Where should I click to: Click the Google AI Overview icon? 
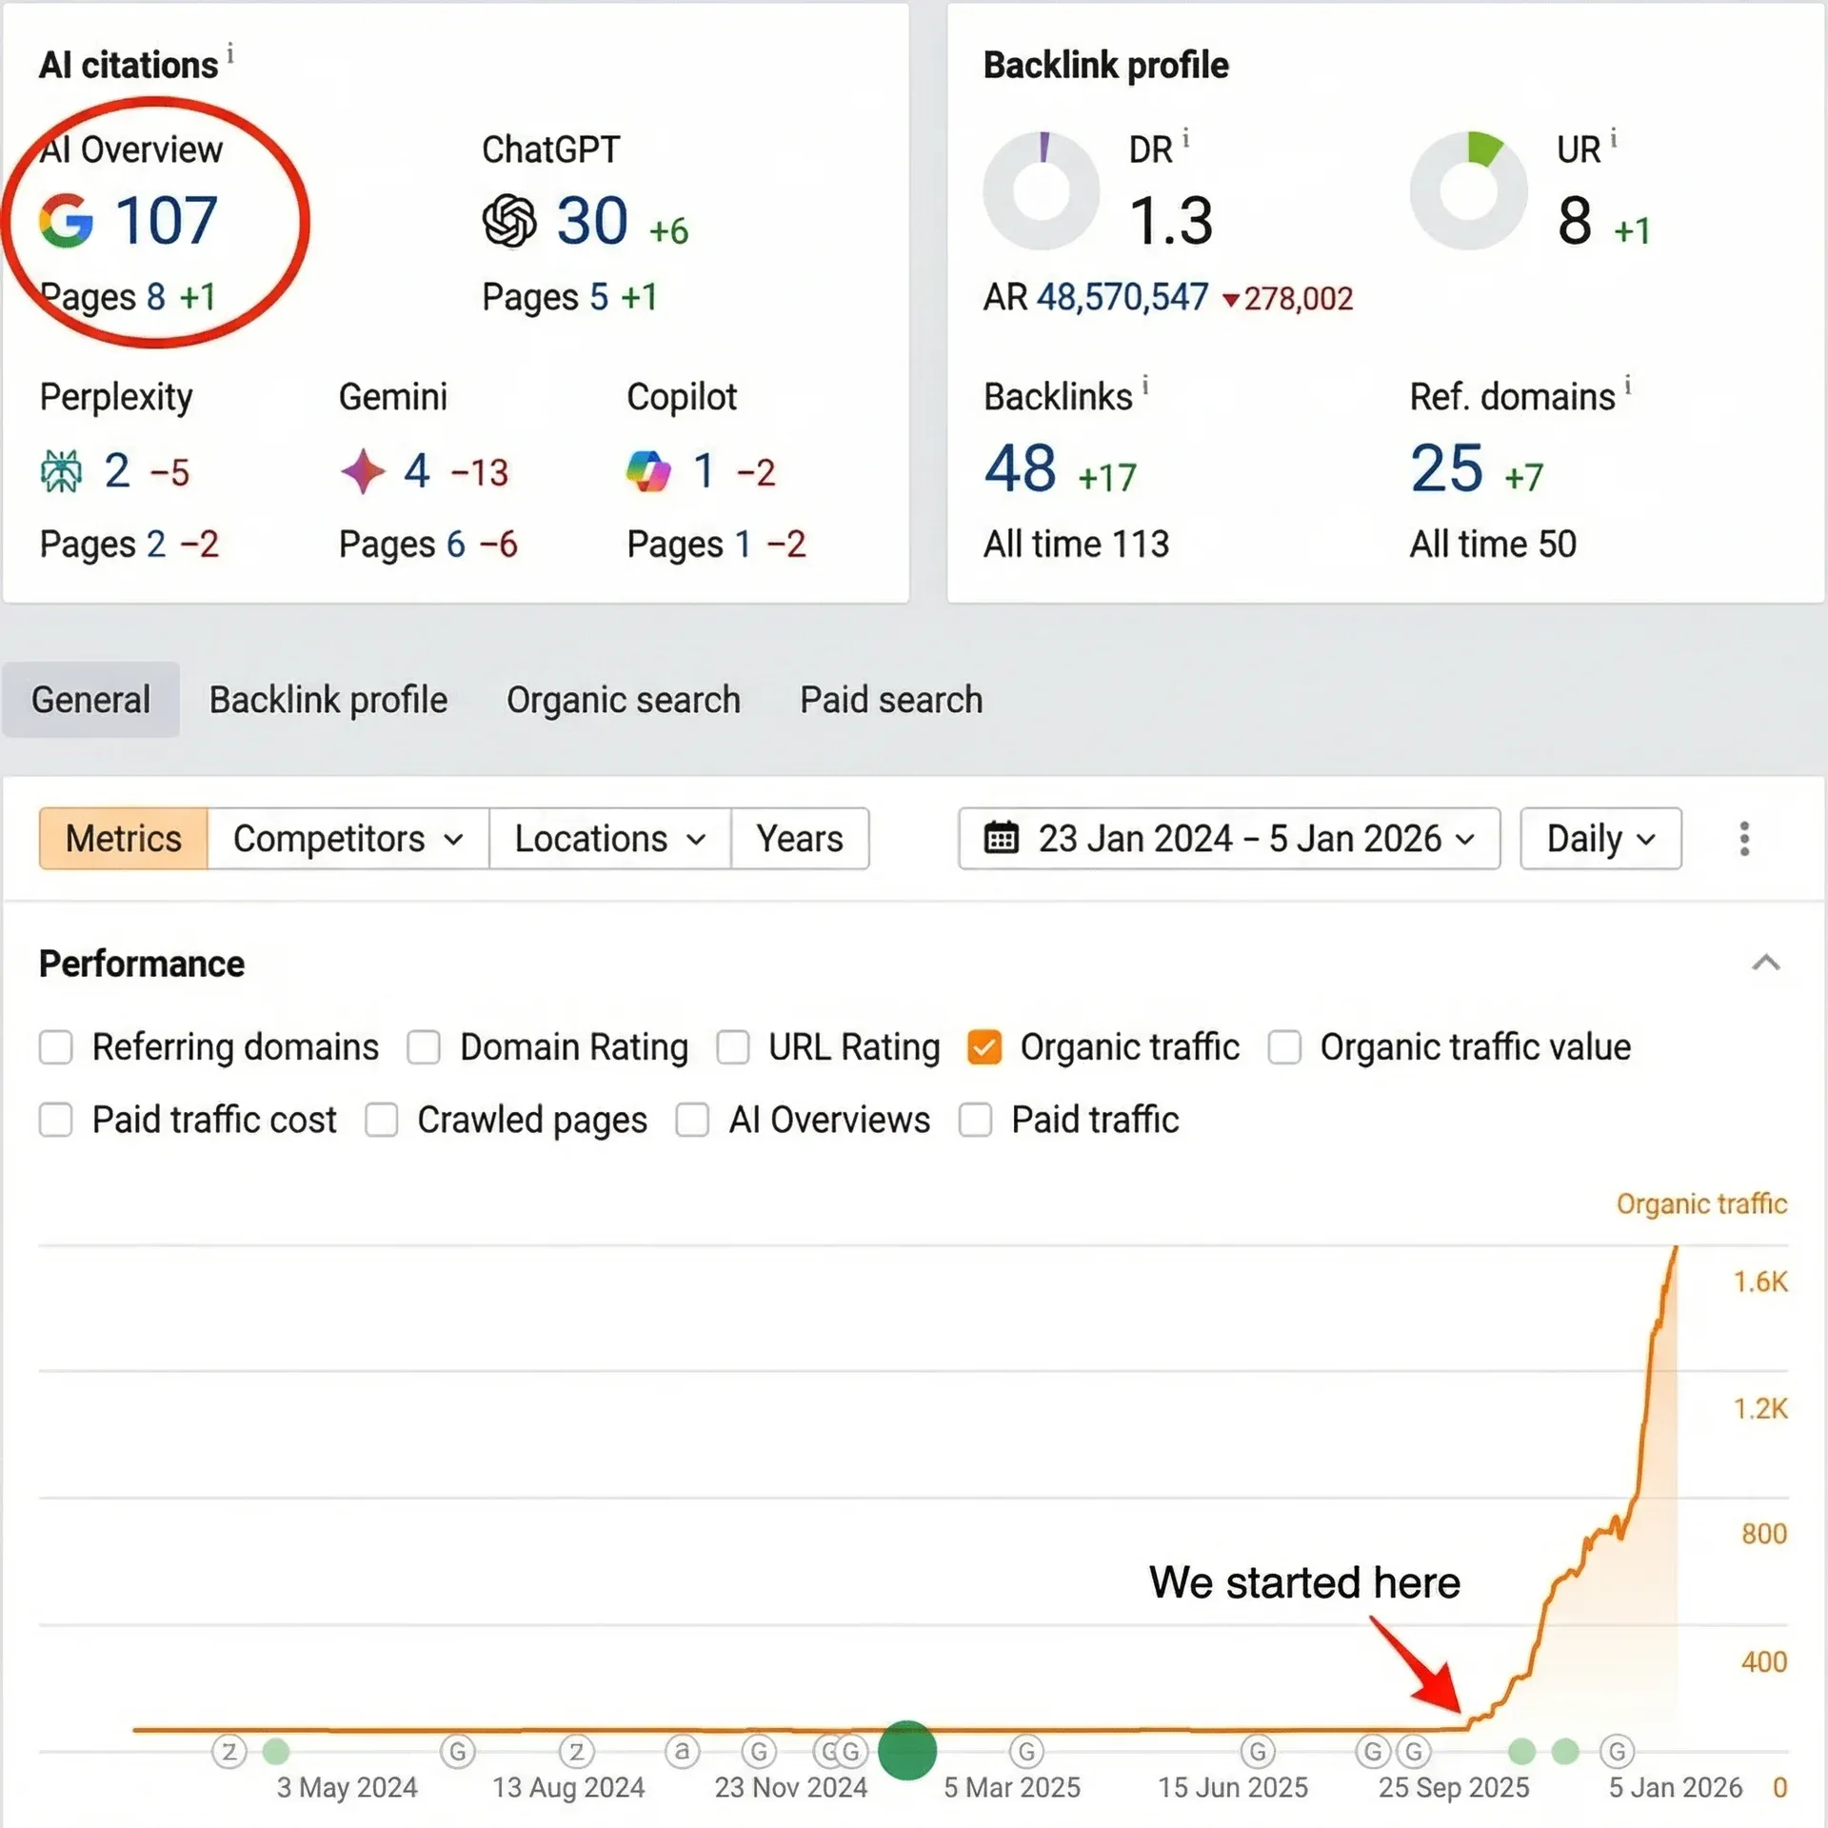(x=66, y=221)
